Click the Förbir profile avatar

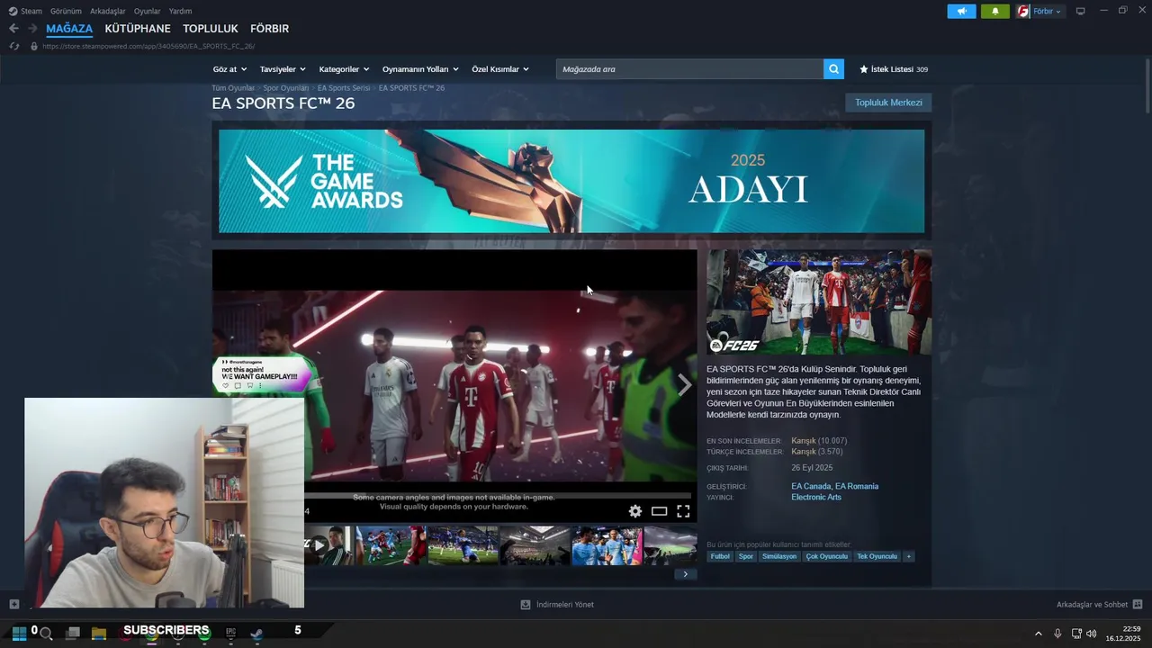click(1023, 12)
